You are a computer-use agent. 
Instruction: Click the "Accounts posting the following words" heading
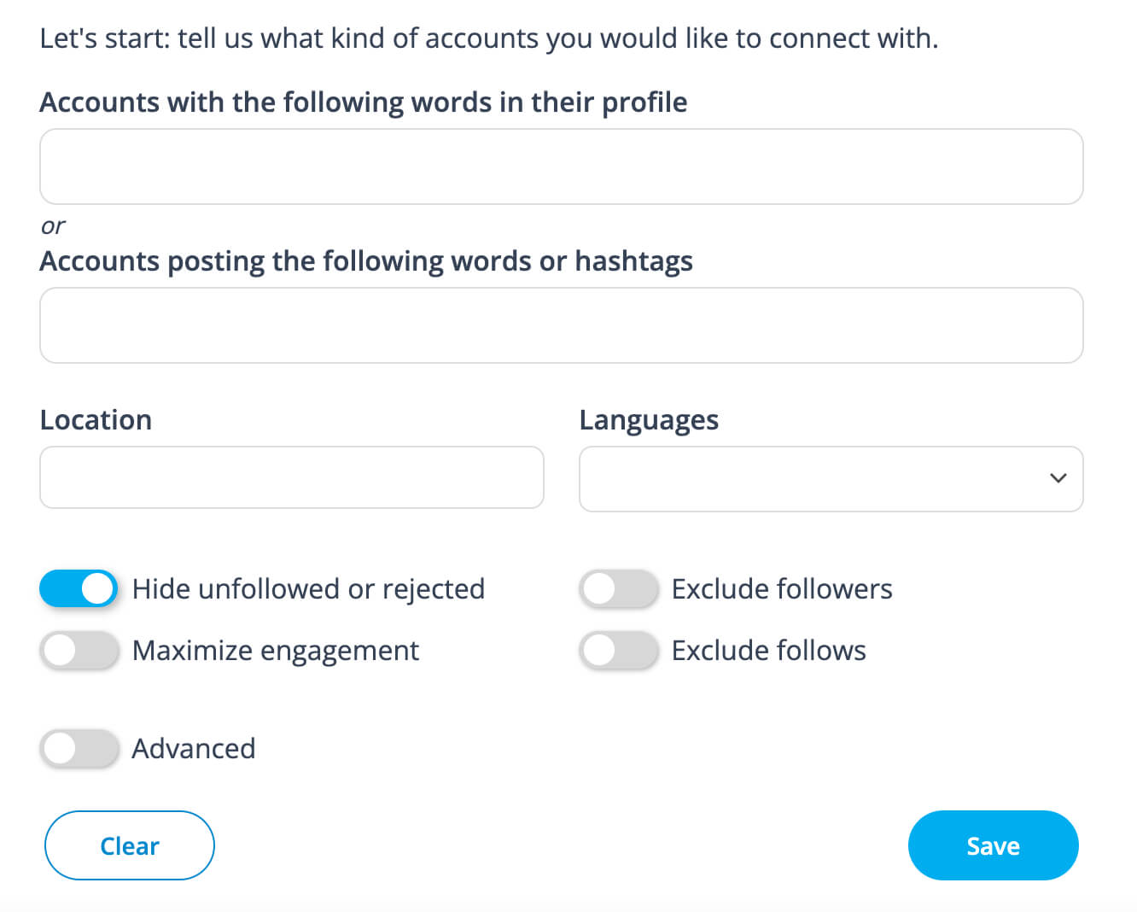(365, 261)
